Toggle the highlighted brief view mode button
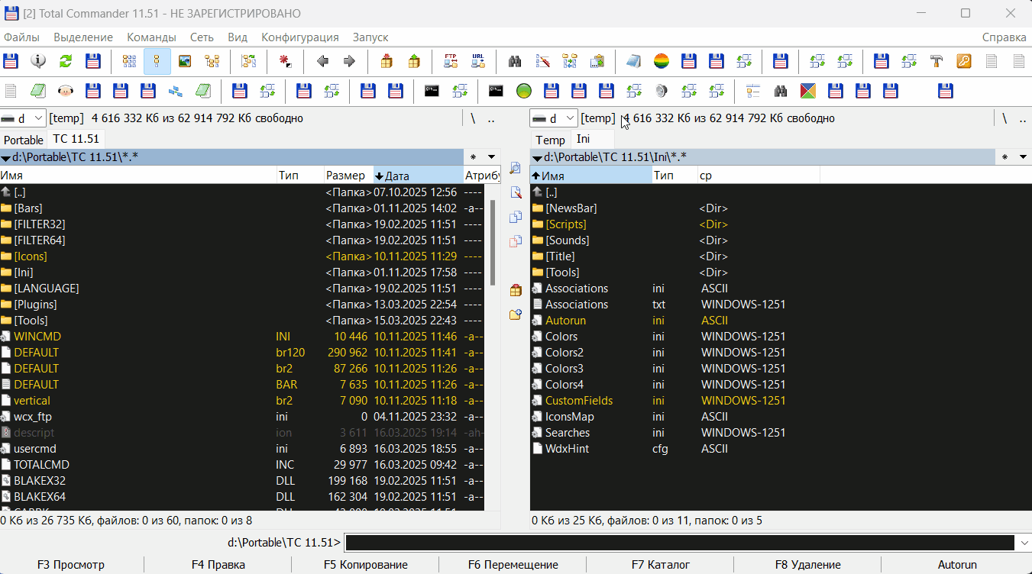1032x574 pixels. 157,61
